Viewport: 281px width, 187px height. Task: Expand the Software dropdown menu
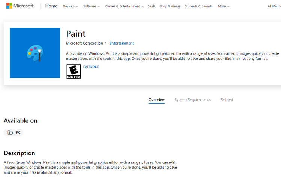[x=91, y=6]
